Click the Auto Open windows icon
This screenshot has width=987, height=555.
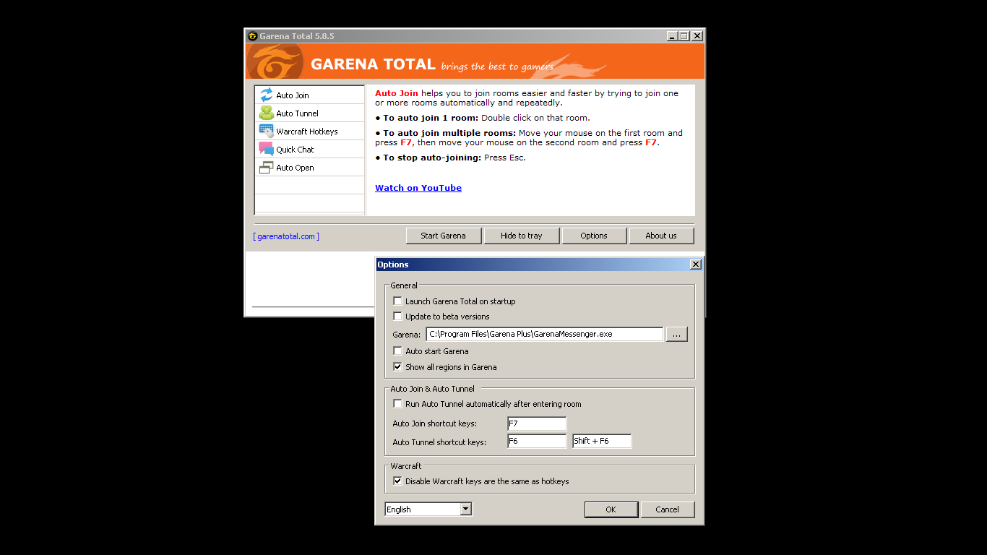(266, 167)
